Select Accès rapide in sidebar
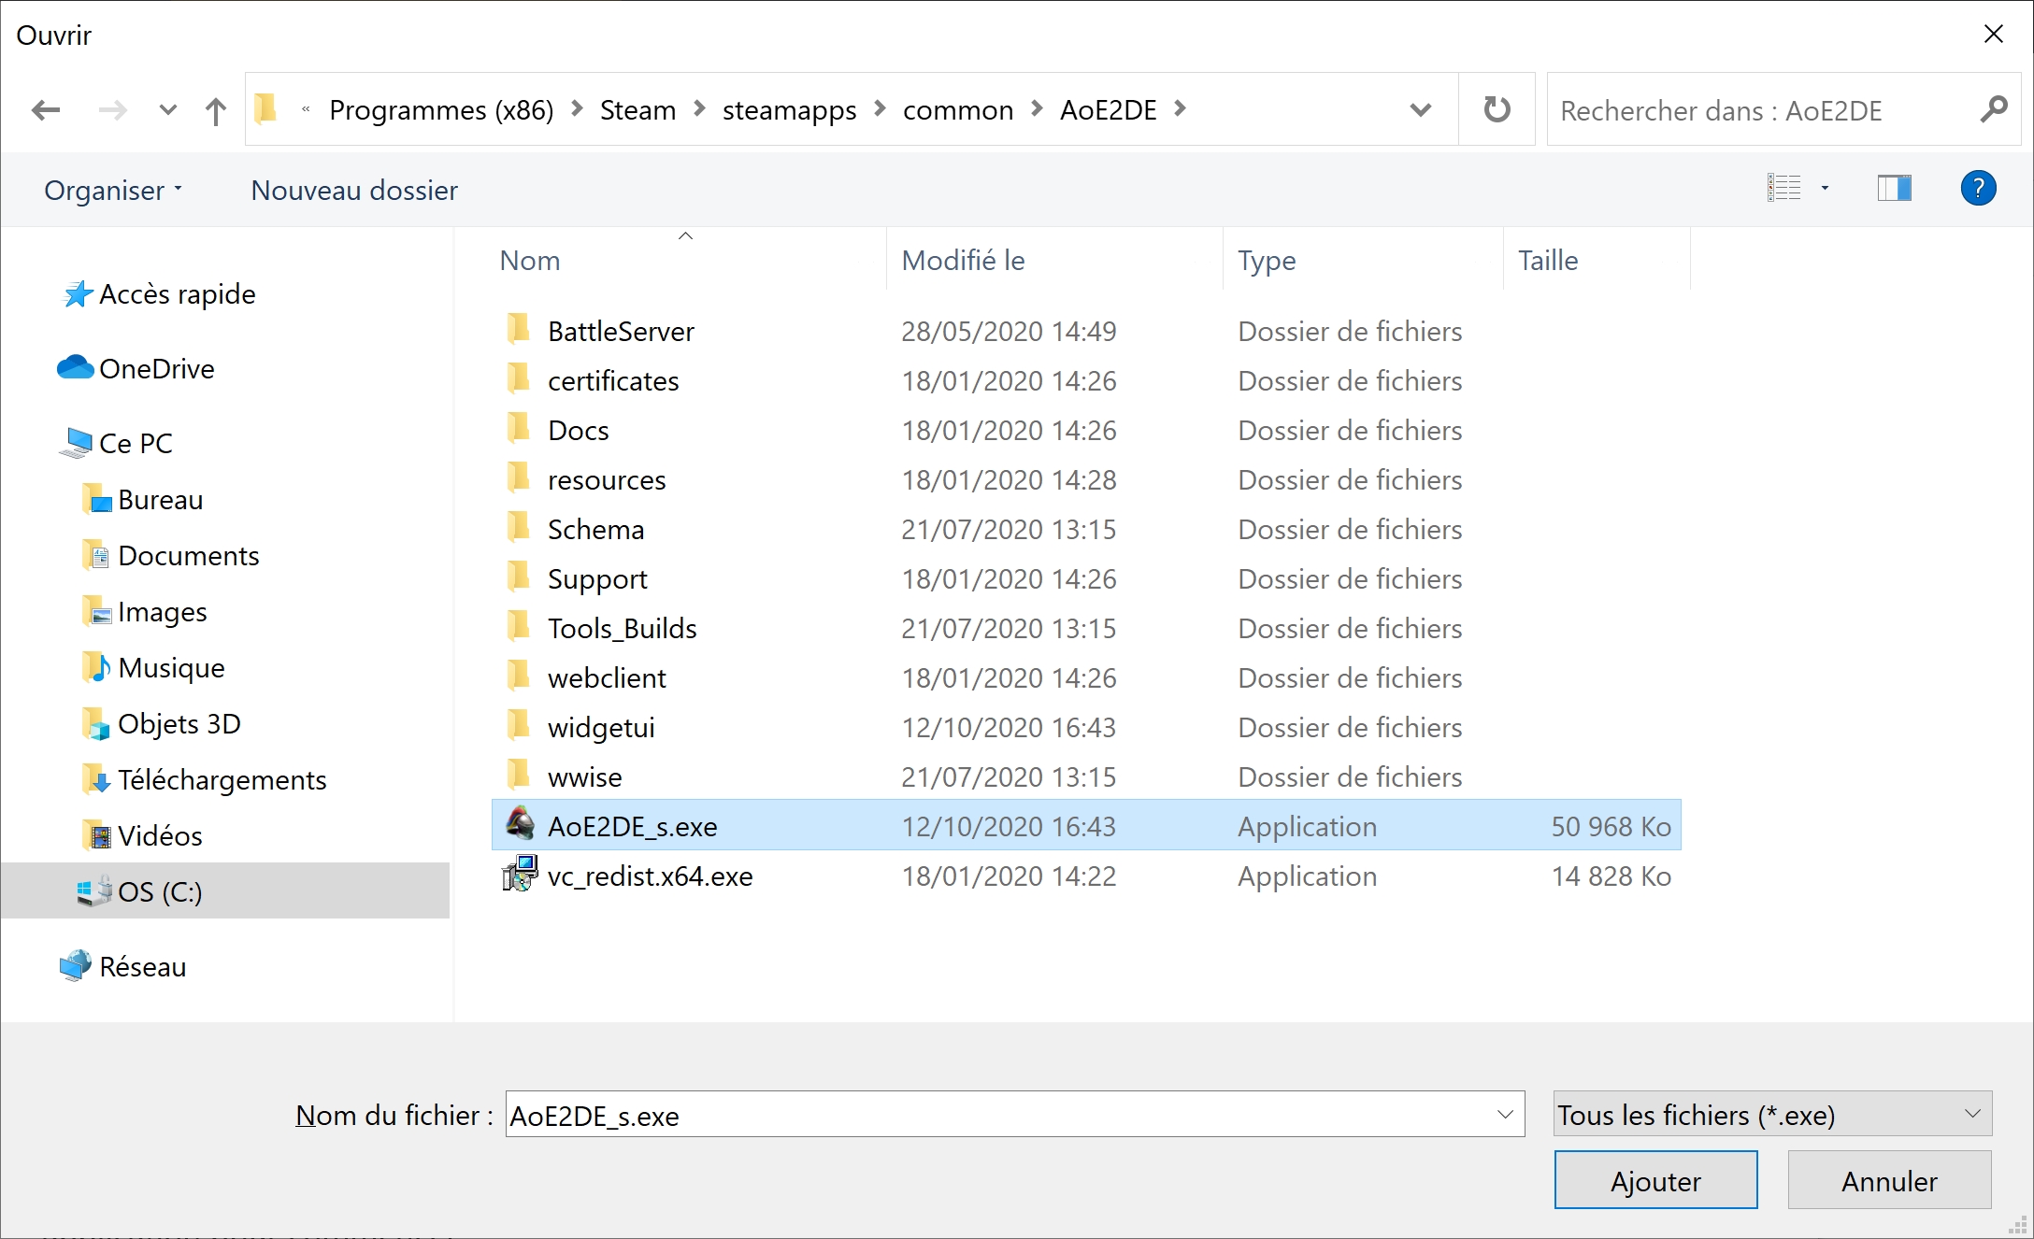The width and height of the screenshot is (2034, 1239). (x=159, y=294)
